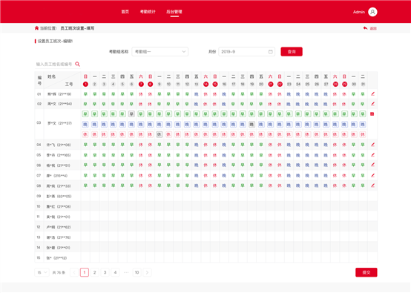
Task: Click the red date circle for day 28
Action: (x=335, y=84)
